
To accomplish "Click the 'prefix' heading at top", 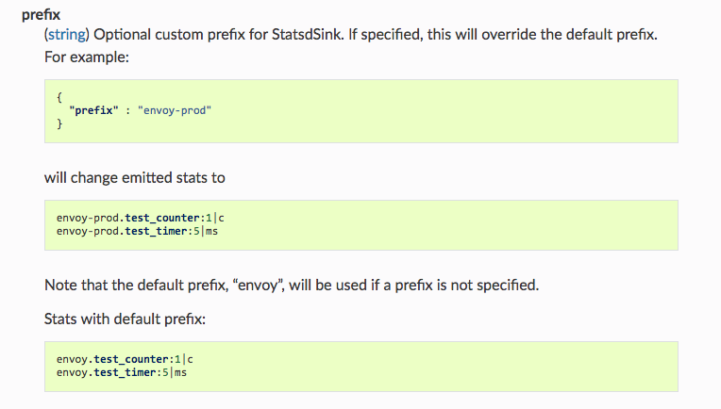I will click(41, 15).
